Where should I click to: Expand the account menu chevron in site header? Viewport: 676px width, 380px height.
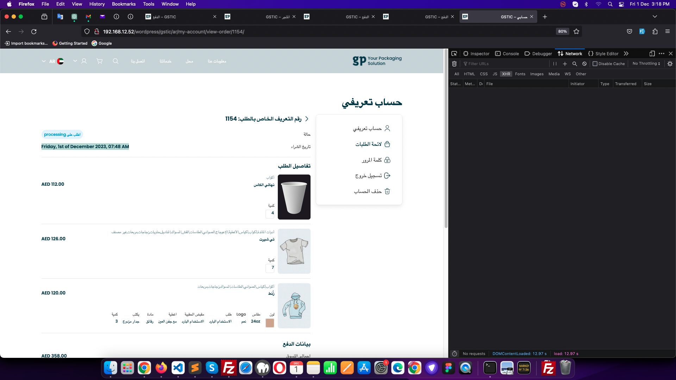pos(75,61)
